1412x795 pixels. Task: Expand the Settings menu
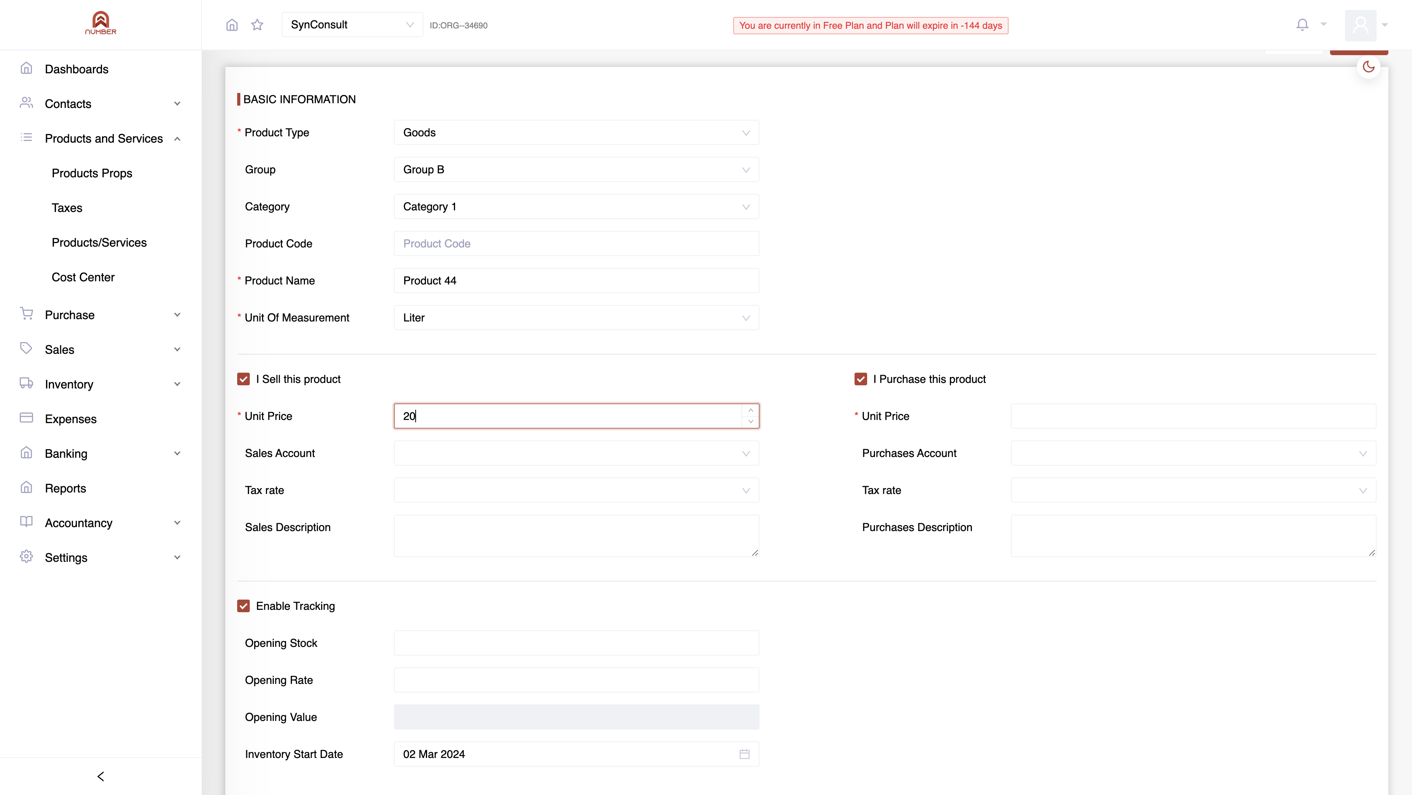tap(101, 557)
